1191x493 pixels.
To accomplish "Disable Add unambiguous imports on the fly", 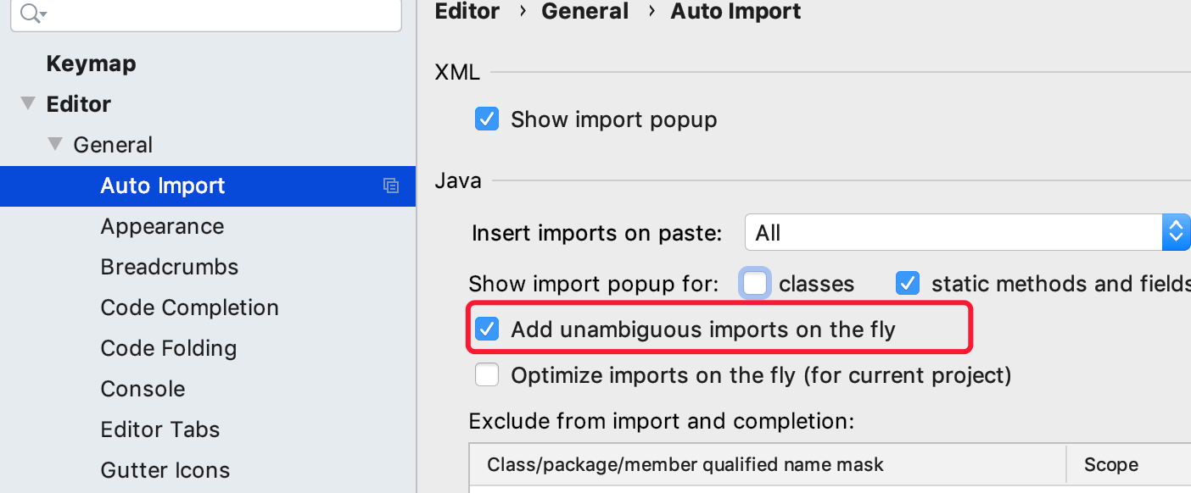I will coord(487,329).
